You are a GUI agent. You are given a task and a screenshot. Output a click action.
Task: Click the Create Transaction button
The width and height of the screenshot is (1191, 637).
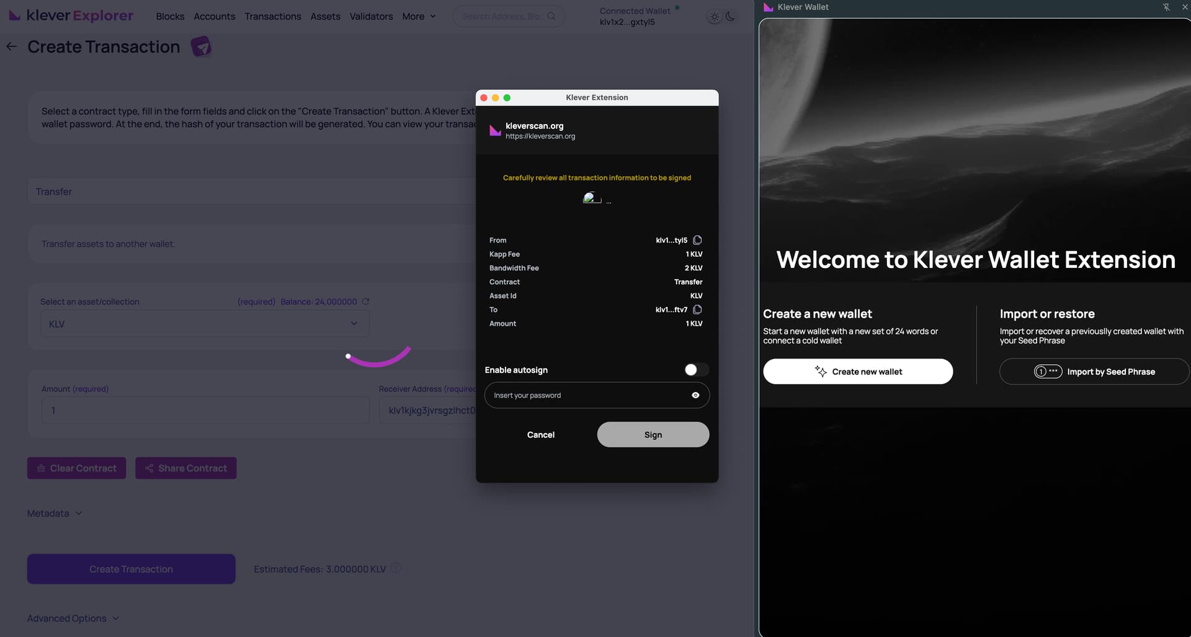131,569
